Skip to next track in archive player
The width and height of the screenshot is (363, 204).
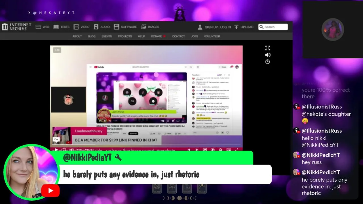tap(197, 150)
